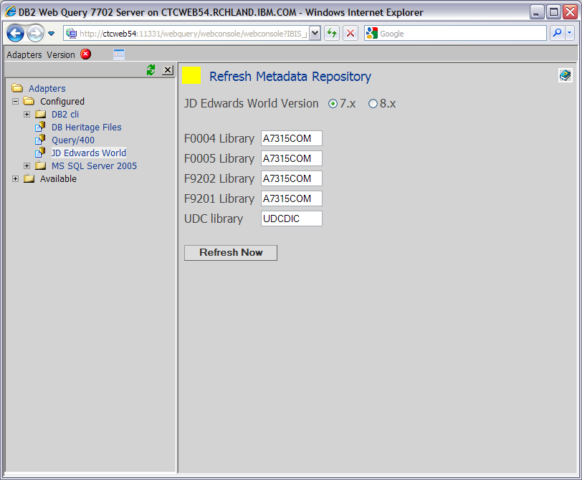The width and height of the screenshot is (582, 480).
Task: Select the Adapters tree link
Action: click(47, 88)
